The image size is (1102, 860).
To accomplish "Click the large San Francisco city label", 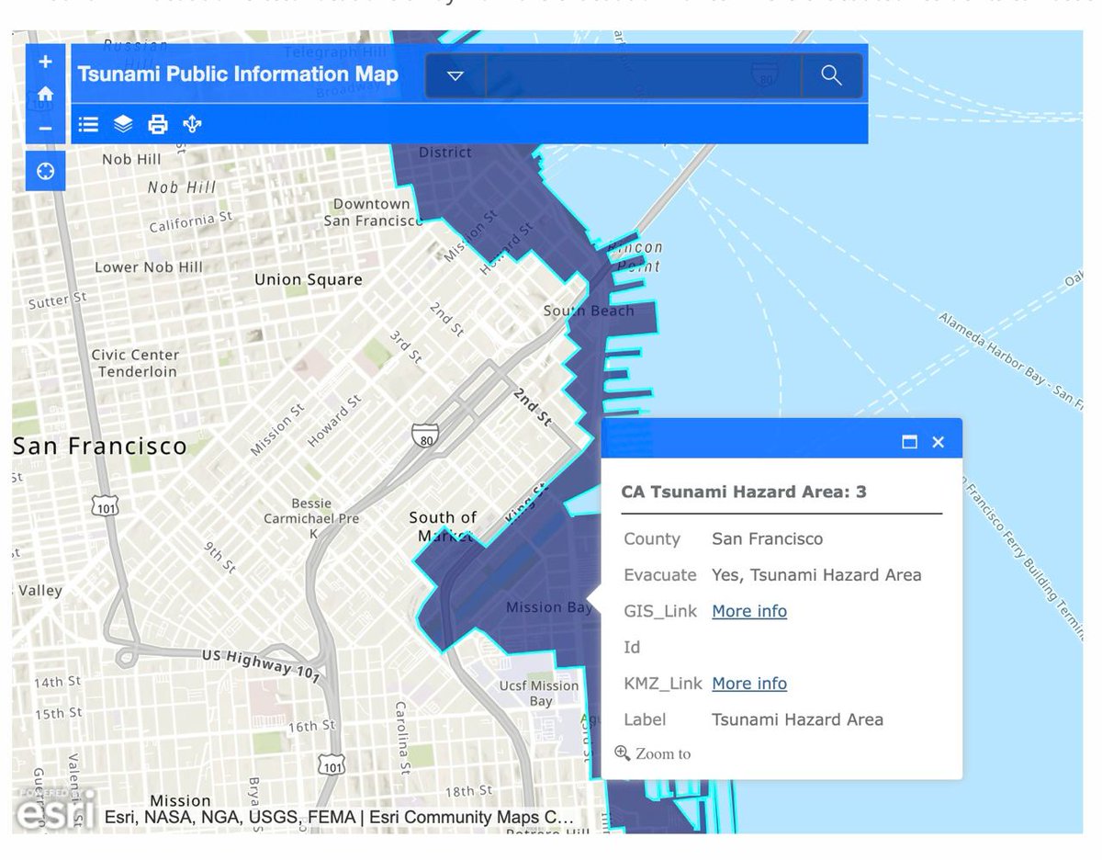I will click(x=100, y=447).
